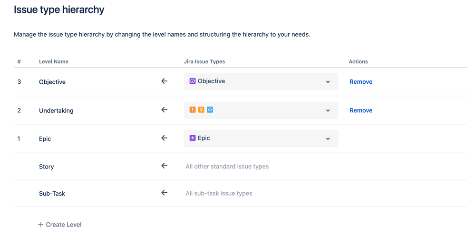475x238 pixels.
Task: Remove the Objective hierarchy level
Action: pos(361,82)
